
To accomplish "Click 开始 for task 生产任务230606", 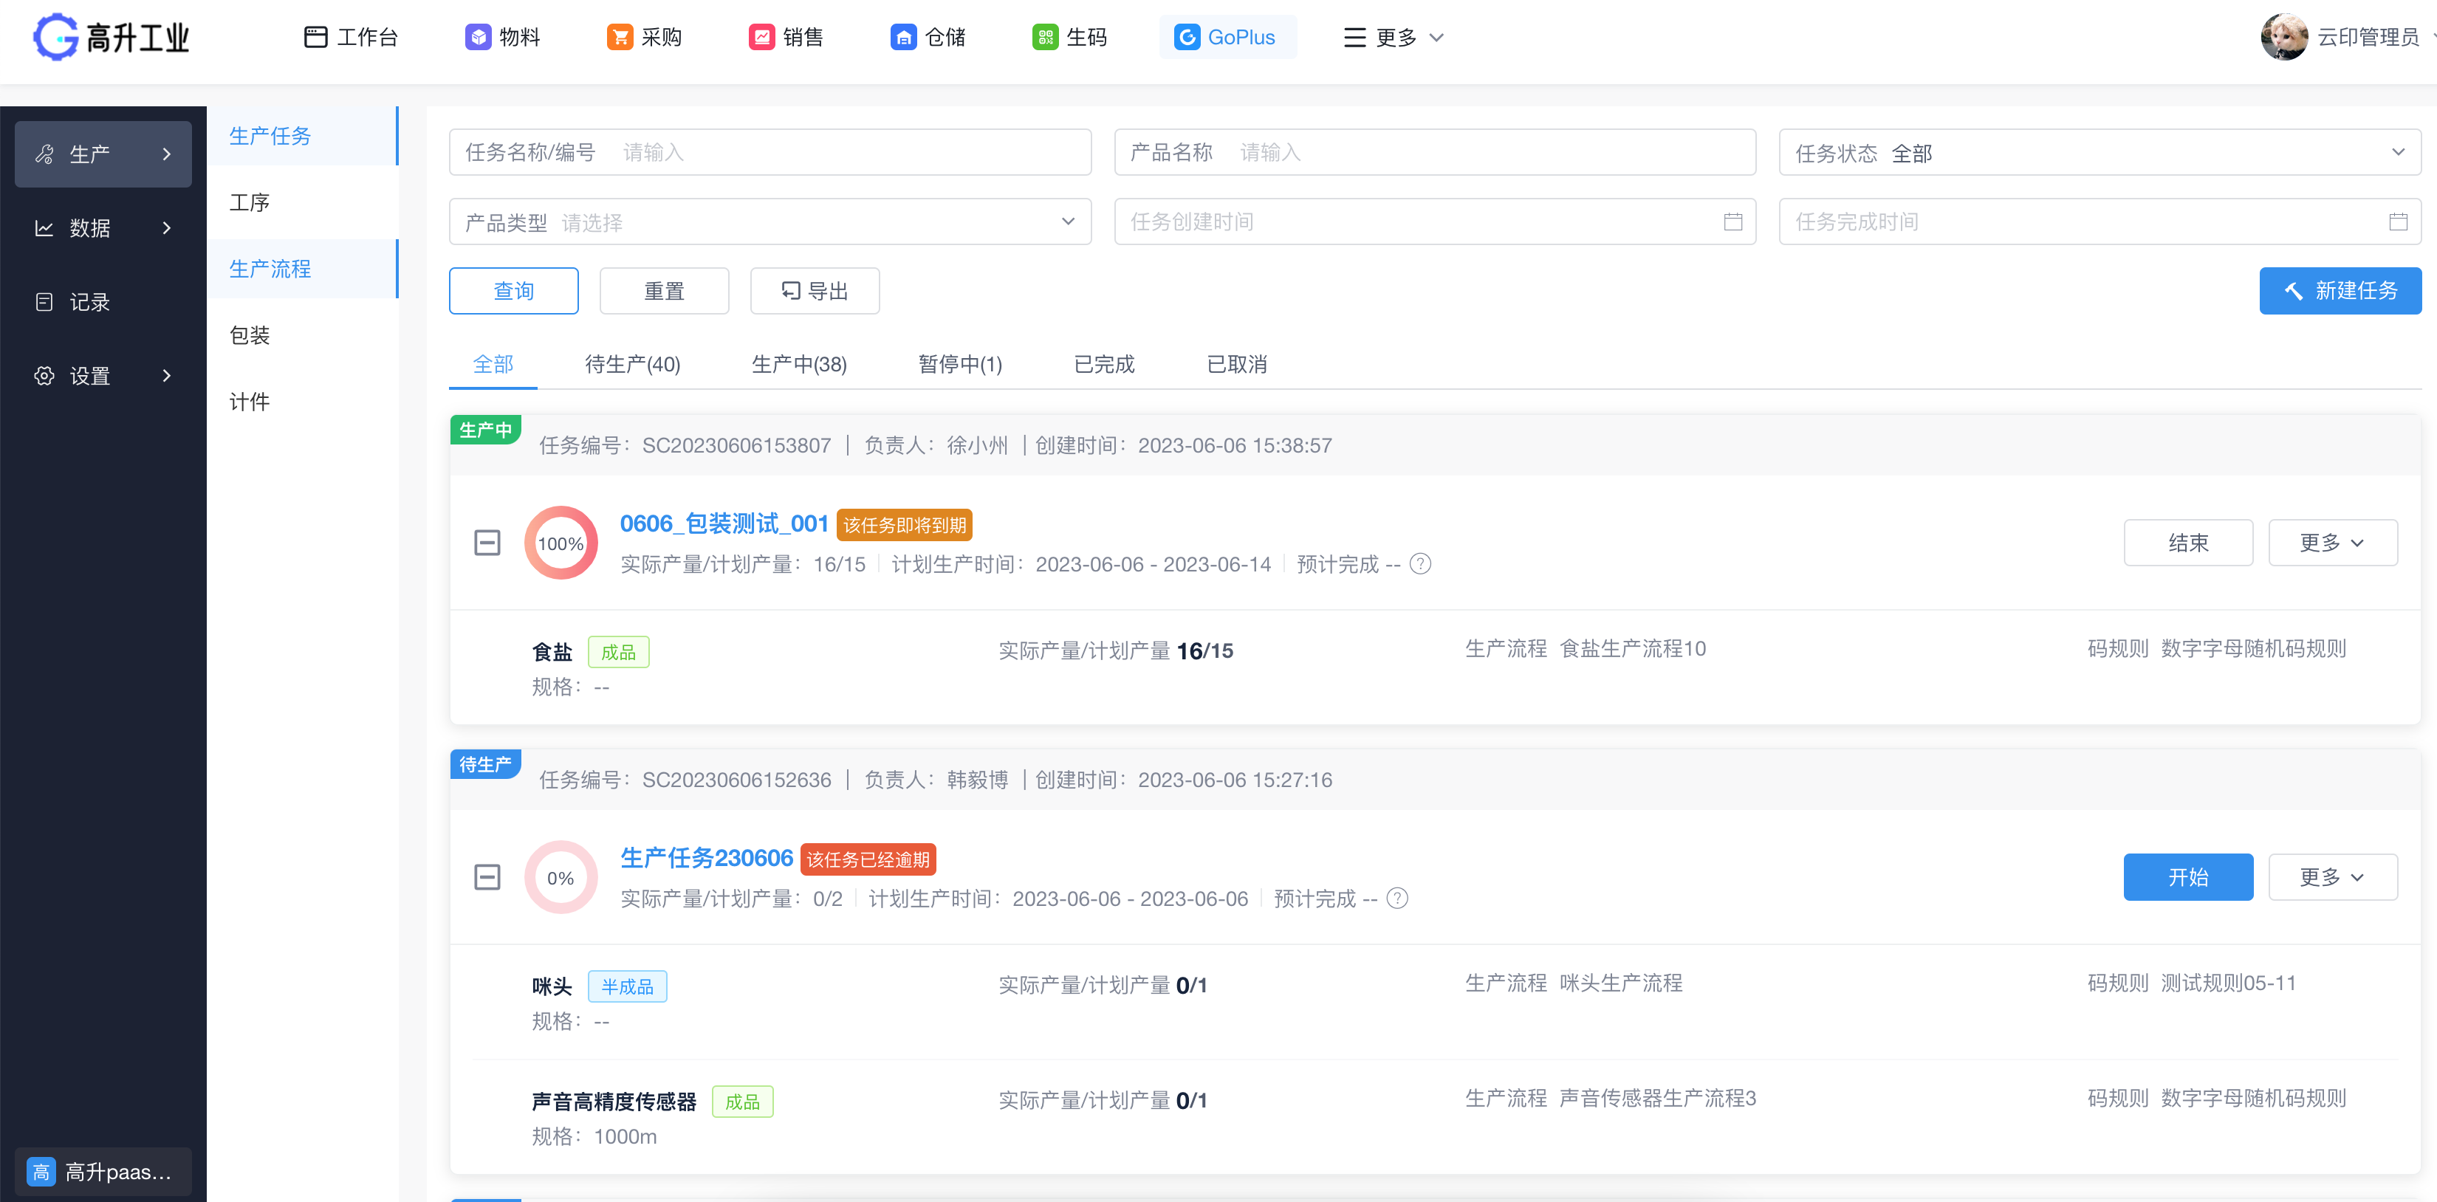I will point(2187,878).
